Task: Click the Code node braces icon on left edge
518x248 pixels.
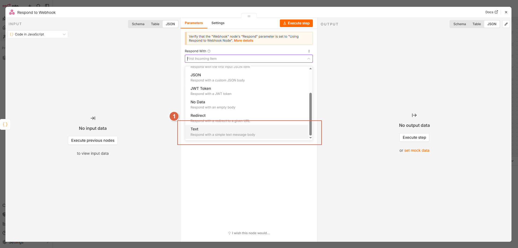Action: (5, 124)
